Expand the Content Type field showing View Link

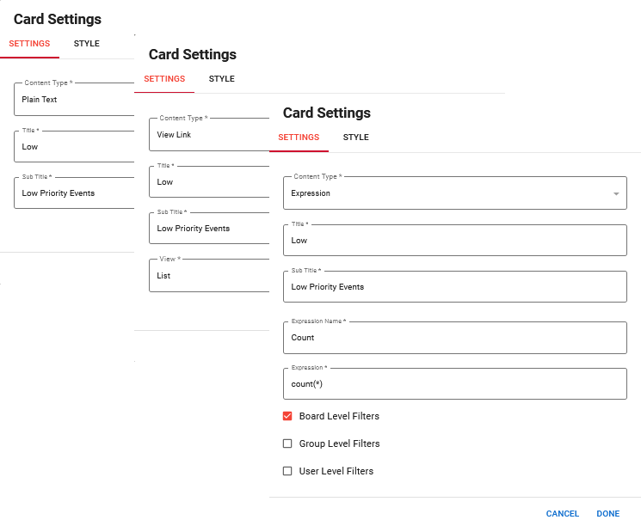208,135
